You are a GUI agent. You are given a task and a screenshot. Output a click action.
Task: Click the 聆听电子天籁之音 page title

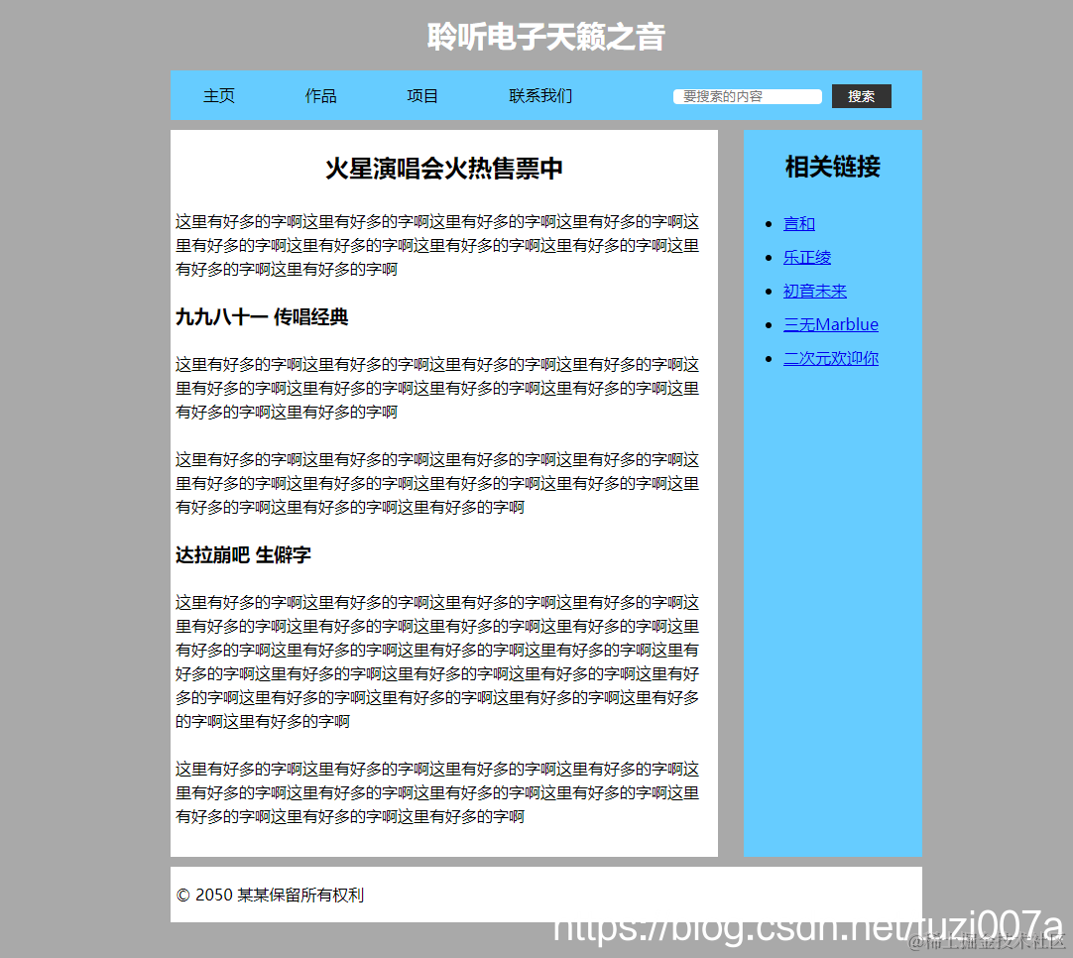point(545,38)
